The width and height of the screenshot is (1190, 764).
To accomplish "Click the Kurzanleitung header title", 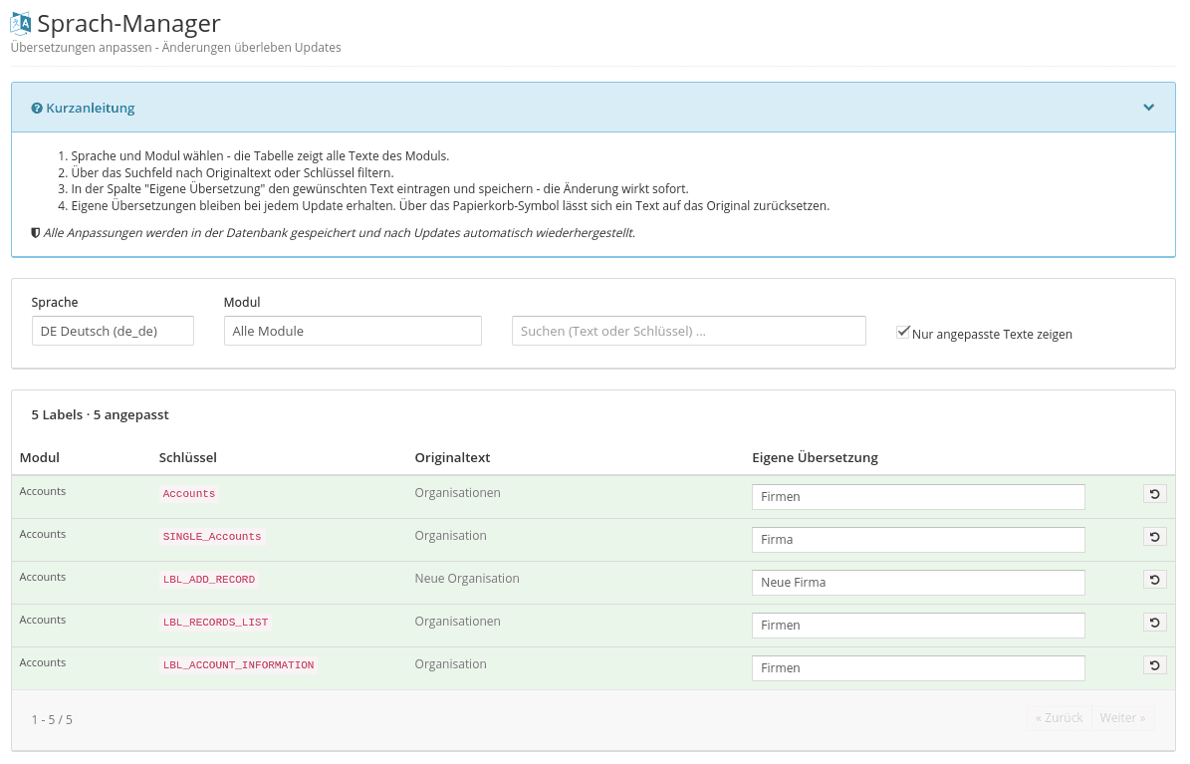I will [91, 108].
